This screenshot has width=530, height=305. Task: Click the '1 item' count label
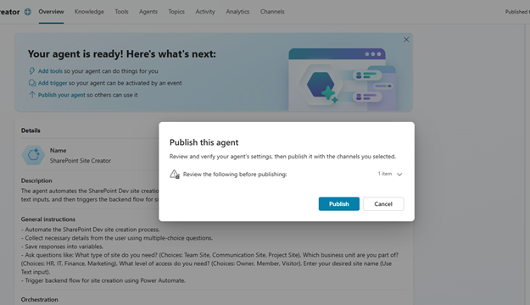tap(385, 174)
